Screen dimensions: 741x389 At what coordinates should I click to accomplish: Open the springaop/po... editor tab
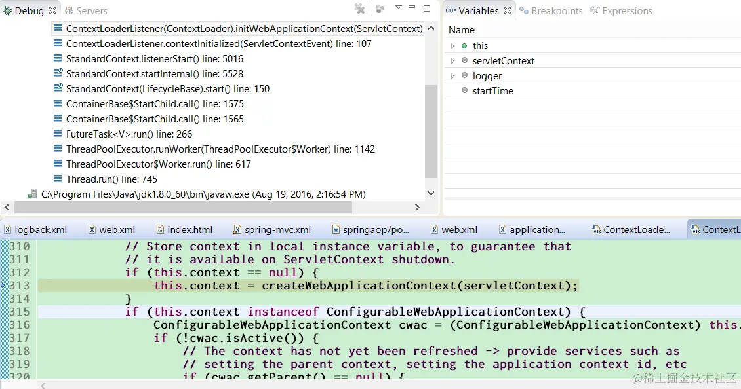371,230
